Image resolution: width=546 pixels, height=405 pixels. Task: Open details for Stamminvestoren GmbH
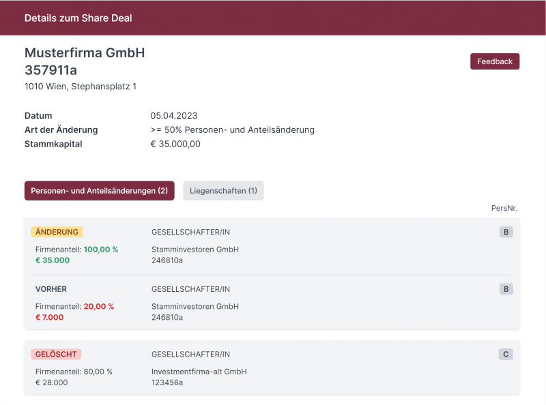(x=195, y=250)
